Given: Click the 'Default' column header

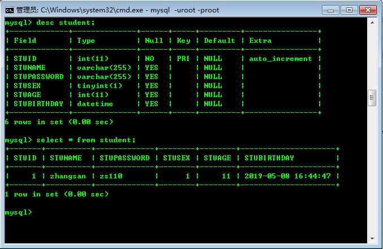Looking at the screenshot, I should 220,41.
